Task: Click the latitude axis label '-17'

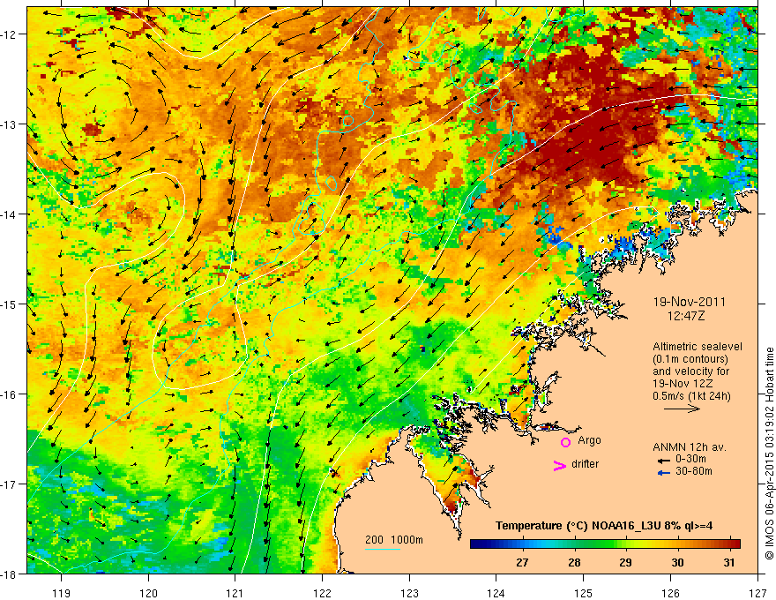Action: pos(9,484)
